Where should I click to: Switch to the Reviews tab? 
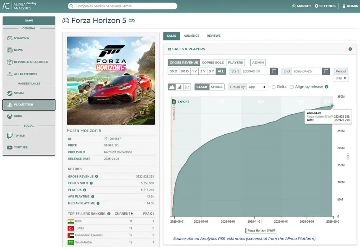(x=213, y=36)
